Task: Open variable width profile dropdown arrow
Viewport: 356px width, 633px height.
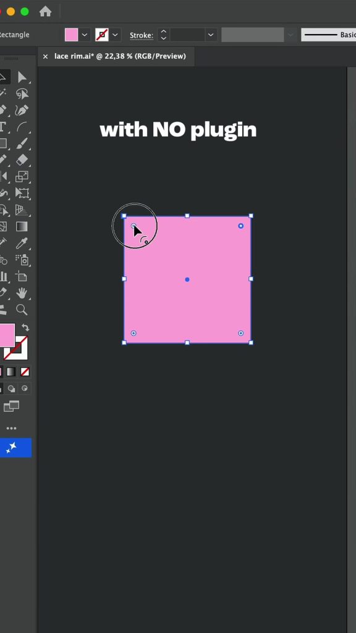Action: (x=290, y=35)
